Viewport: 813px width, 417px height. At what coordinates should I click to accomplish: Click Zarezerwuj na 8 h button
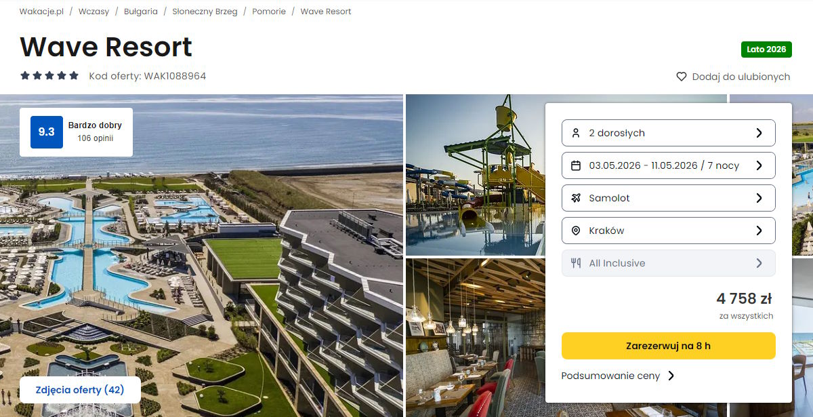click(x=668, y=346)
